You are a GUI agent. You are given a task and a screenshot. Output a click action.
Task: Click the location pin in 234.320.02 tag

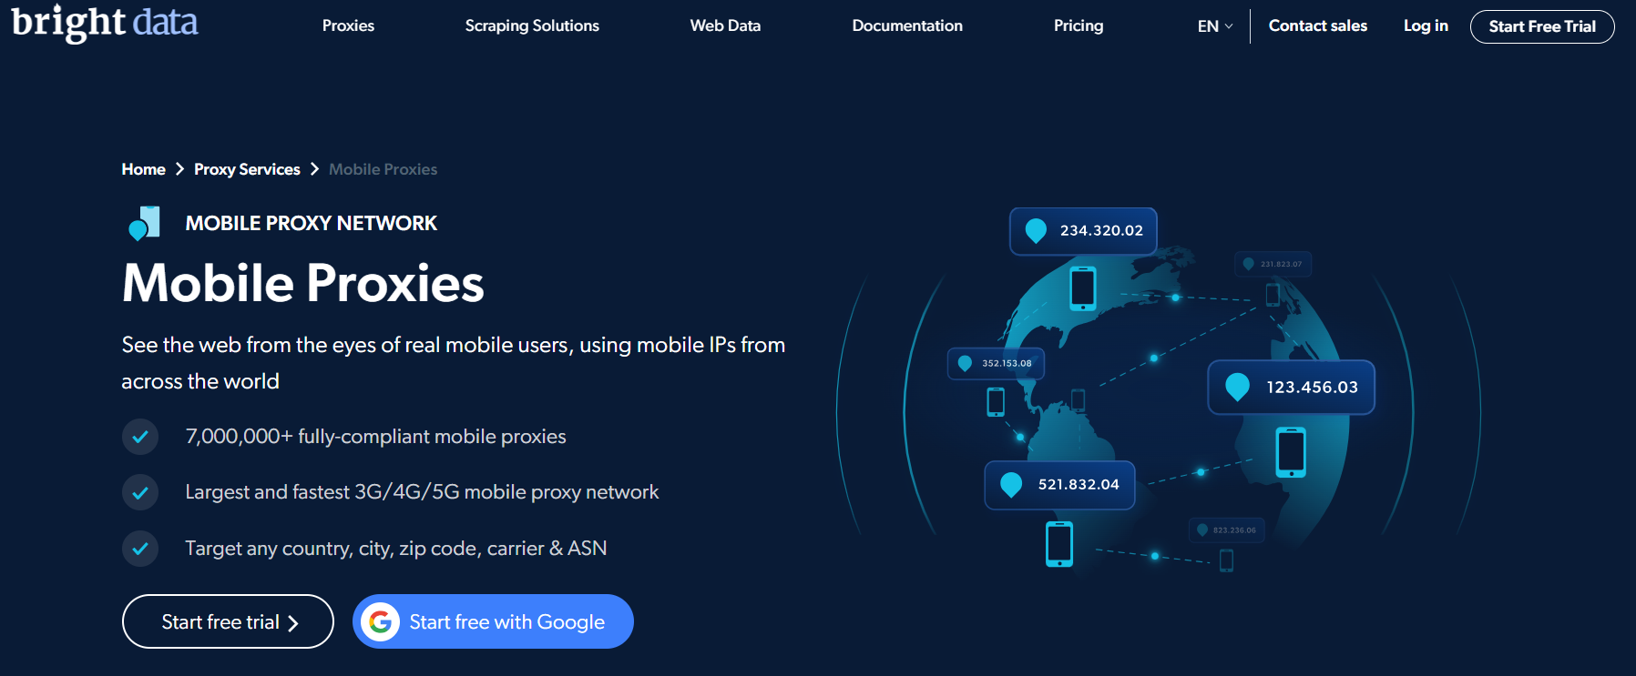tap(1036, 231)
